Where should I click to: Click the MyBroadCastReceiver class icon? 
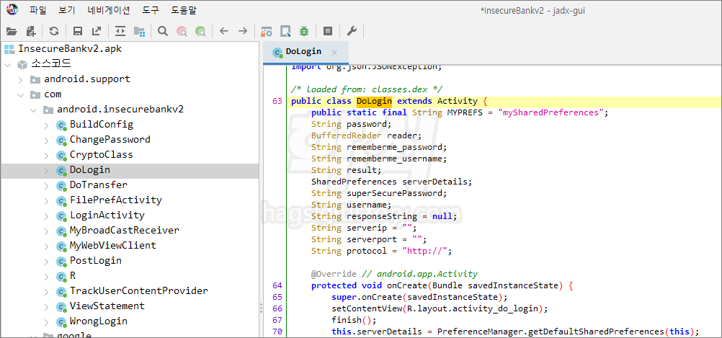[61, 231]
